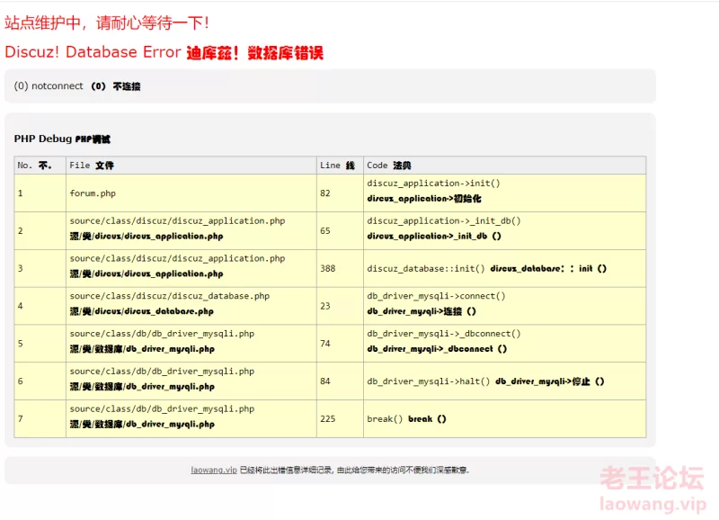Select the '(0) notconnect' error message

(x=49, y=85)
